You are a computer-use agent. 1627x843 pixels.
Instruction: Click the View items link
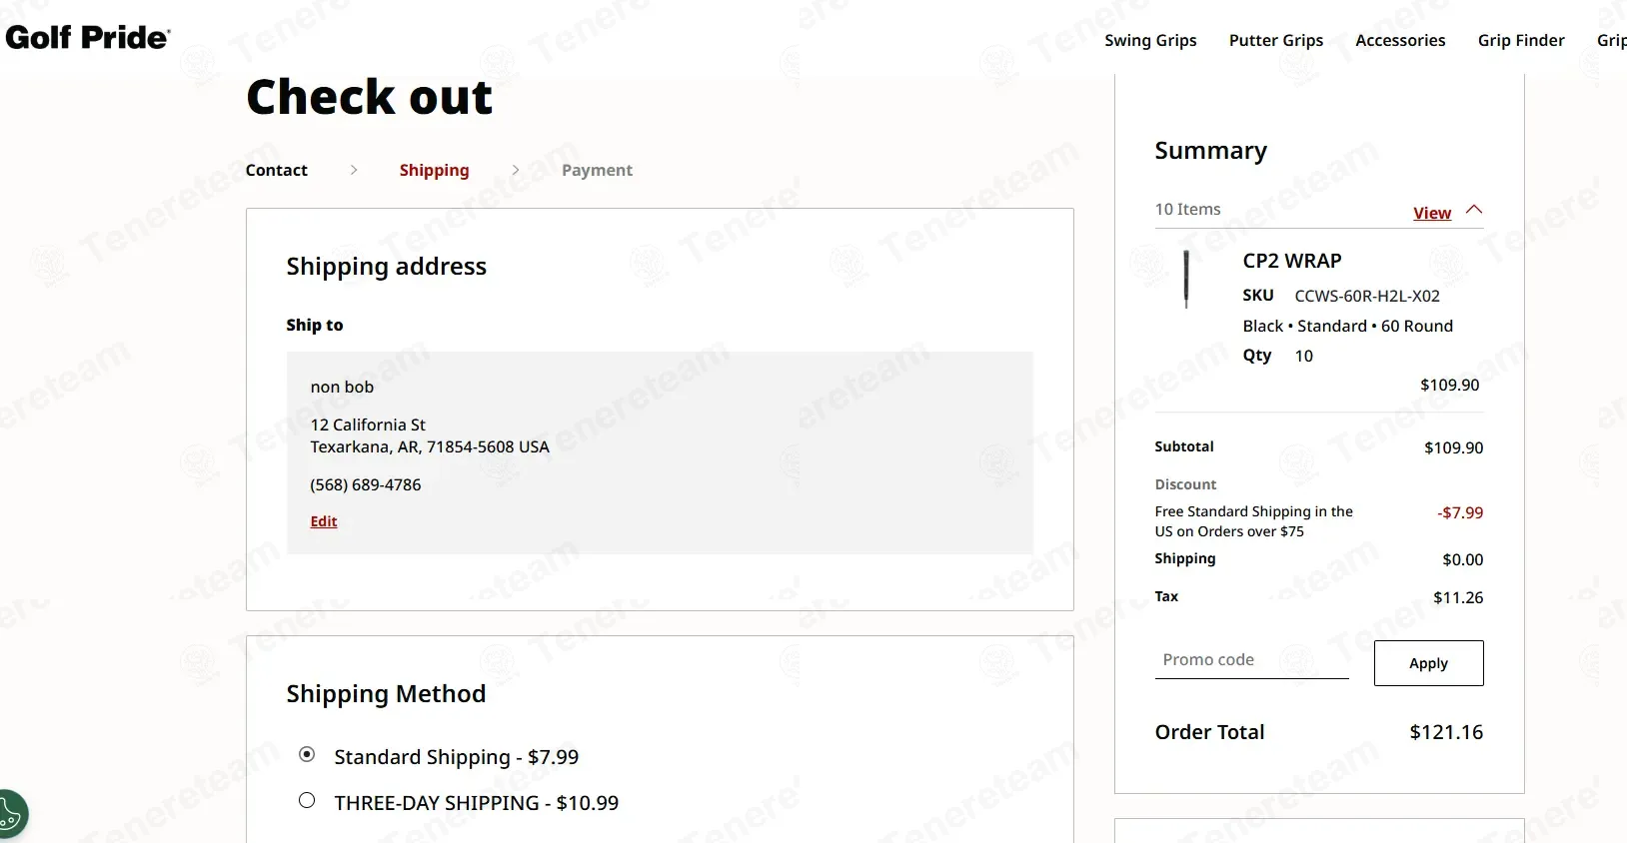coord(1432,213)
